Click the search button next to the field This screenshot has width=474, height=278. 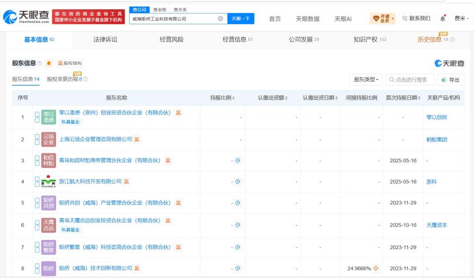pos(241,19)
